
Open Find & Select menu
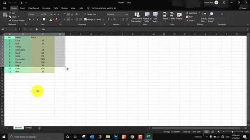click(211, 17)
